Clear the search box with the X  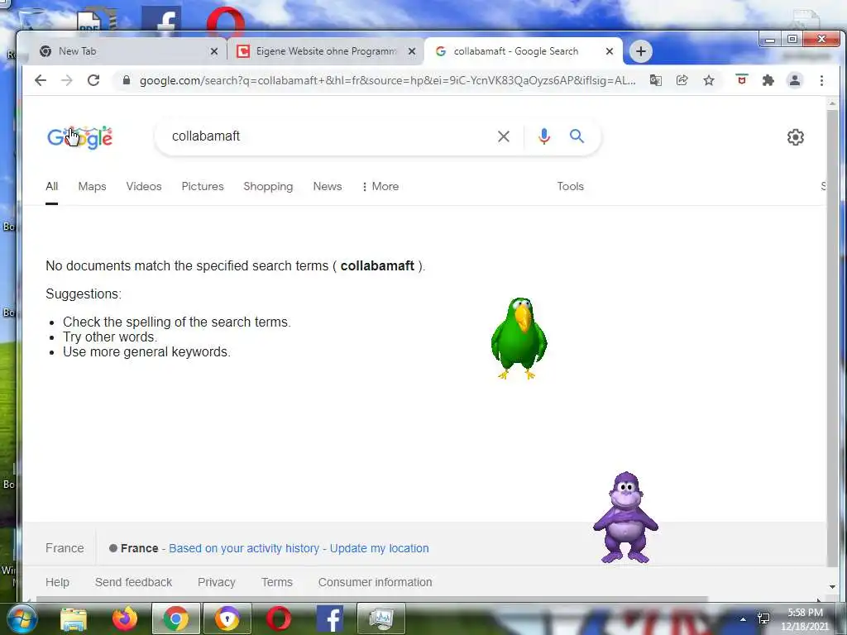[504, 136]
